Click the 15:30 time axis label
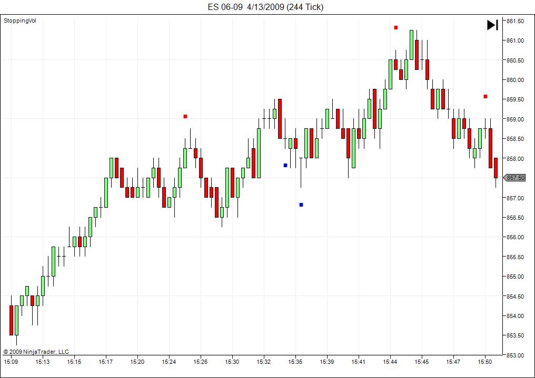Viewport: 535px width, 378px height. tap(232, 362)
